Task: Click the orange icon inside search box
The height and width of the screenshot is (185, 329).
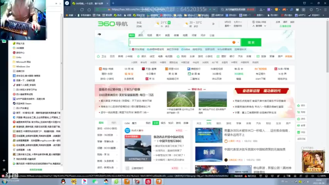Action: (x=234, y=42)
